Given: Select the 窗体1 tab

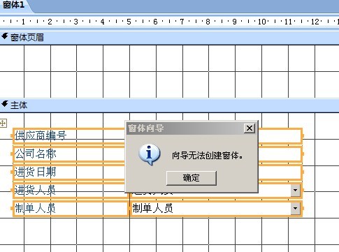Looking at the screenshot, I should pyautogui.click(x=14, y=5).
